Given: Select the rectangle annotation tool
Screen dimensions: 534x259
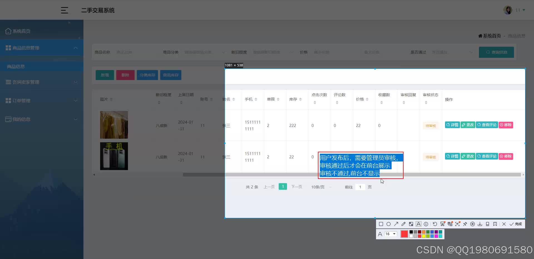Looking at the screenshot, I should click(x=381, y=224).
